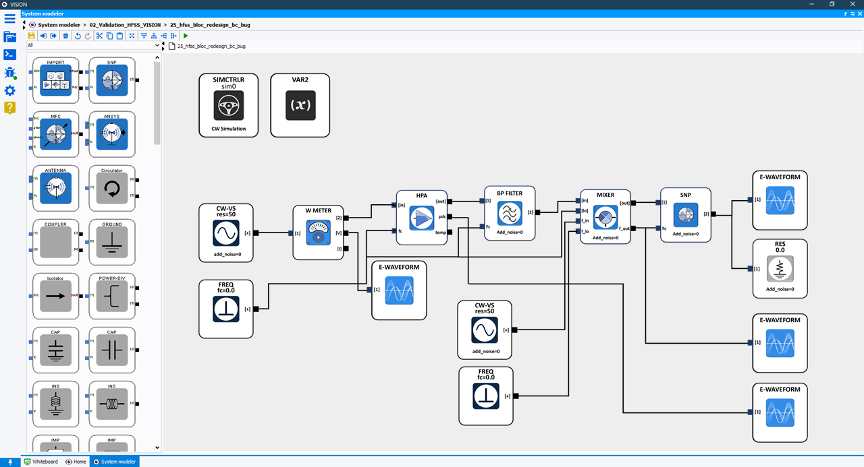Select the SNP block on canvas
This screenshot has height=467, width=864.
point(686,215)
